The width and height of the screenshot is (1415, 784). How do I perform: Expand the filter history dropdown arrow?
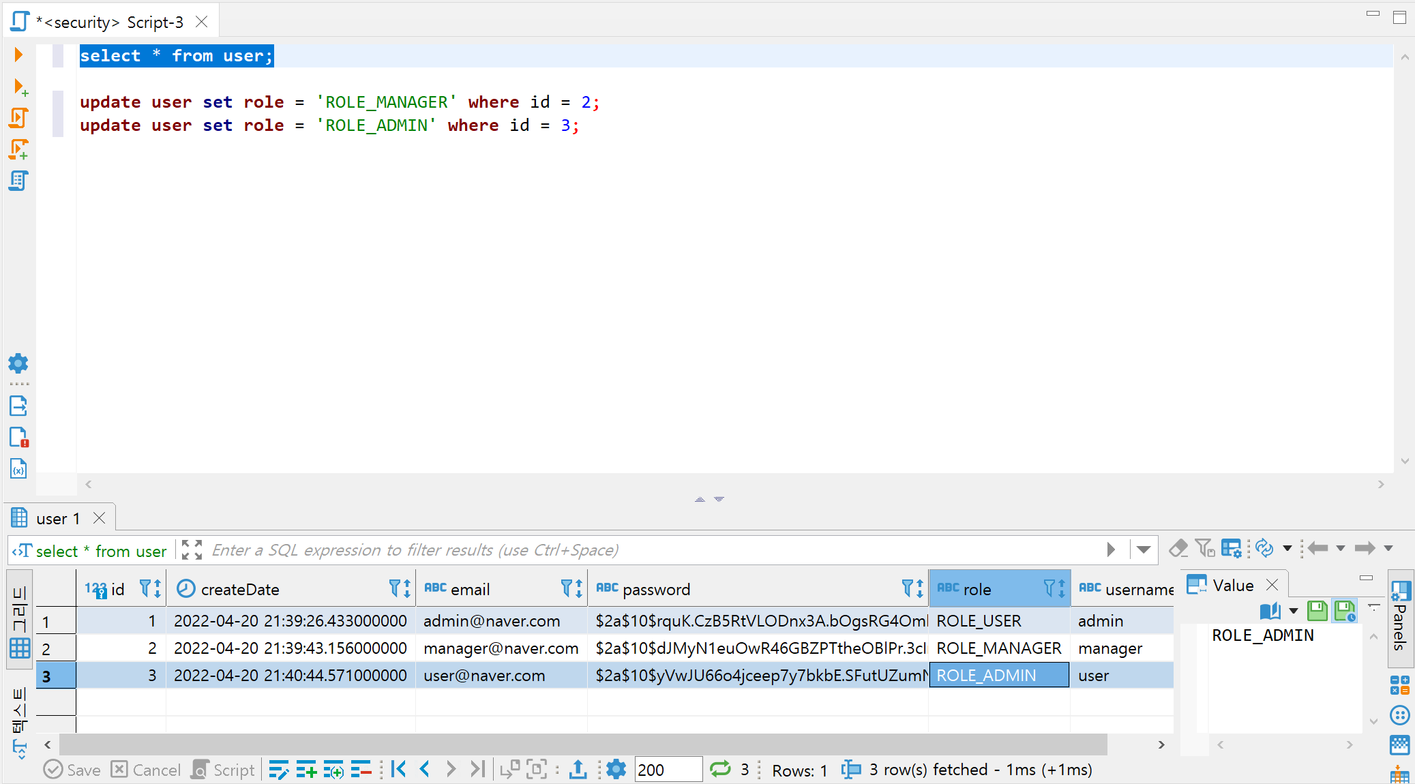pyautogui.click(x=1144, y=549)
